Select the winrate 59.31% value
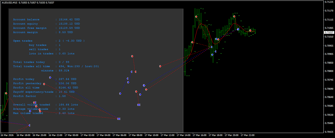This screenshot has width=335, height=138. coord(64,71)
